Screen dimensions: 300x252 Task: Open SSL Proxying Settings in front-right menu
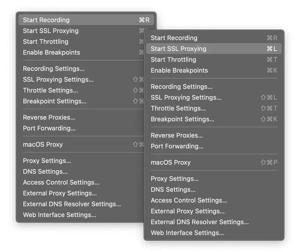pyautogui.click(x=186, y=97)
